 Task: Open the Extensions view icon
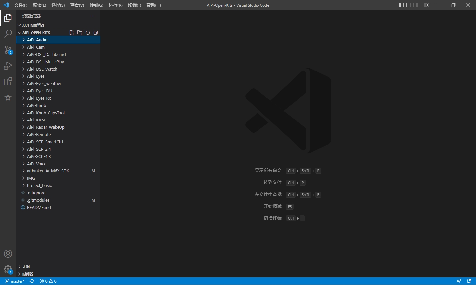click(8, 81)
